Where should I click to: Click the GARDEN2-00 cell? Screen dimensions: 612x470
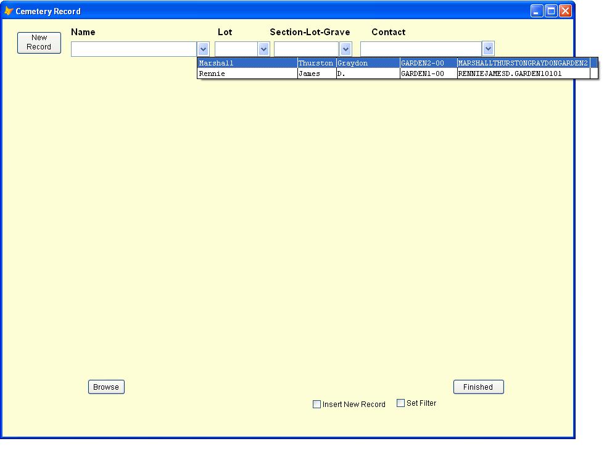(429, 63)
